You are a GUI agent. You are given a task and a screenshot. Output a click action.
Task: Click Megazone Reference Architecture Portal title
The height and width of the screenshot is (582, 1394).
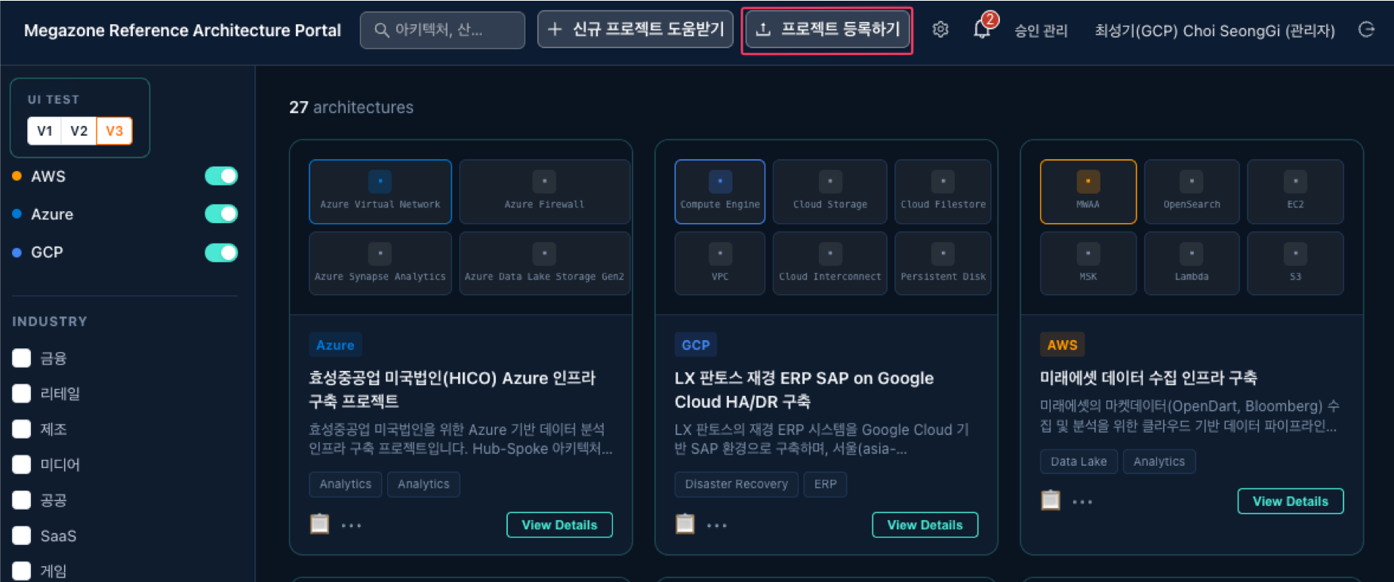click(x=183, y=31)
